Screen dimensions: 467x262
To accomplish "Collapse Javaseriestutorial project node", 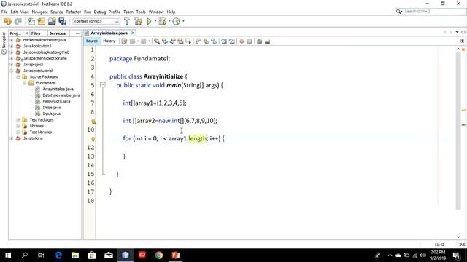I will point(12,71).
